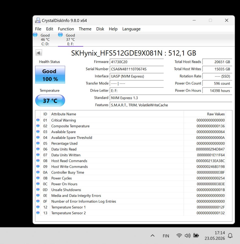The height and width of the screenshot is (244, 240).
Task: Click the status orb for Media and Data Integrity Errors
Action: (x=38, y=195)
